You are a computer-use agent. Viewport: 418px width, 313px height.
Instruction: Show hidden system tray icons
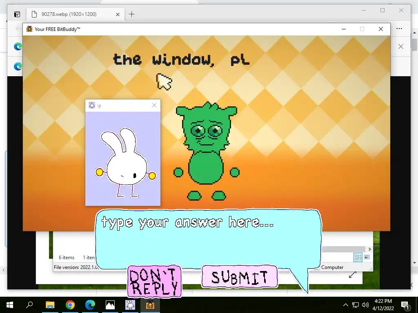coord(345,305)
